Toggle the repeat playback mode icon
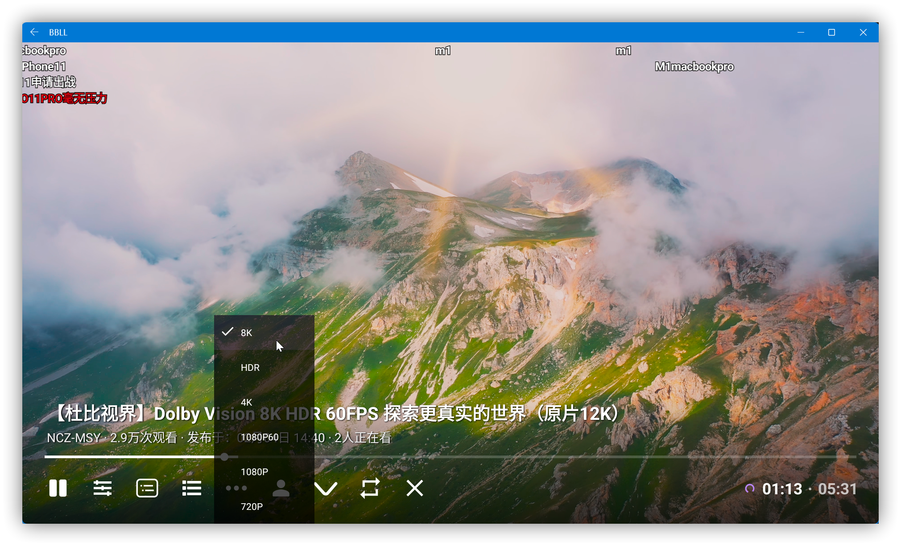Screen dimensions: 901x546 [370, 488]
